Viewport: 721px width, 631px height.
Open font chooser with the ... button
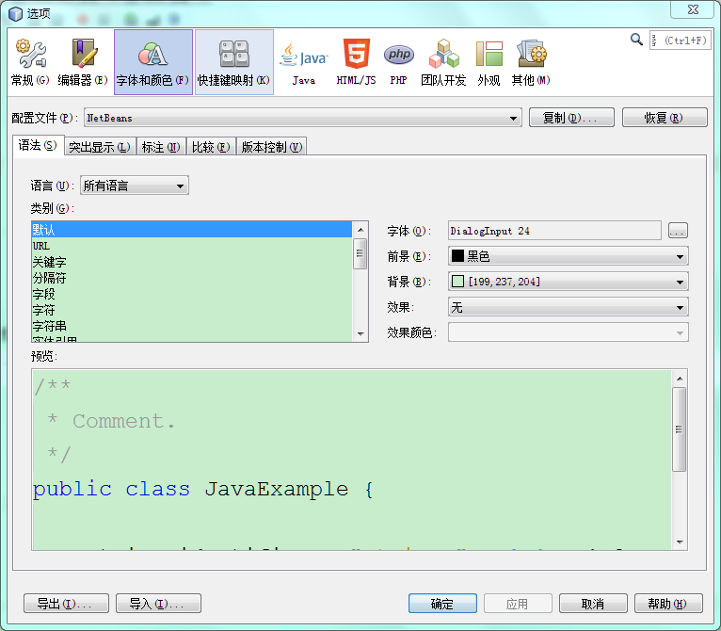pyautogui.click(x=679, y=231)
